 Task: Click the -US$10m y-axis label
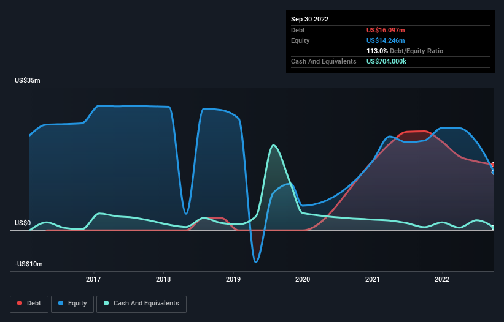coord(29,264)
